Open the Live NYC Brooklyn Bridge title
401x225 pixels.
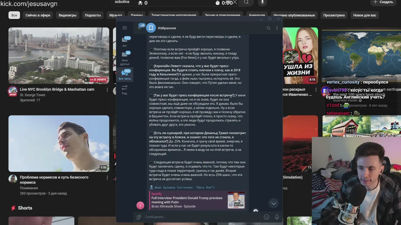coord(57,89)
